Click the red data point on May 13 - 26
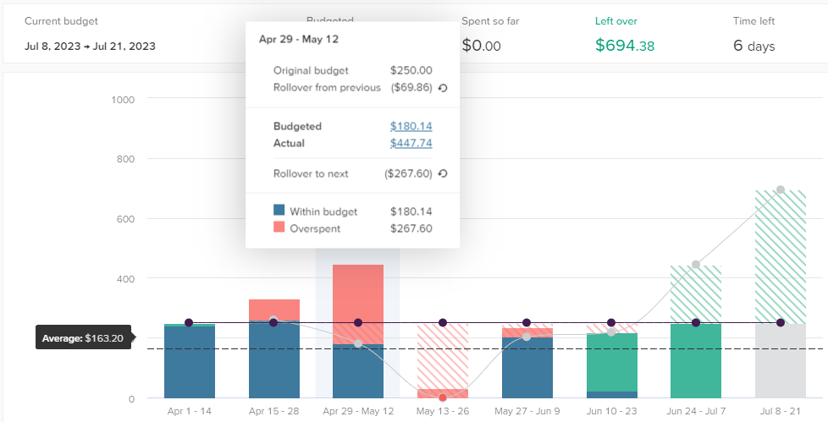The height and width of the screenshot is (422, 828). coord(443,397)
